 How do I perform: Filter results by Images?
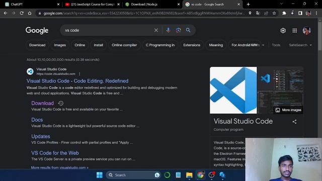point(60,45)
